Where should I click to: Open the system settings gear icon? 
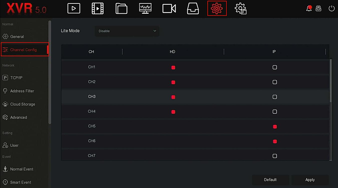tap(217, 8)
